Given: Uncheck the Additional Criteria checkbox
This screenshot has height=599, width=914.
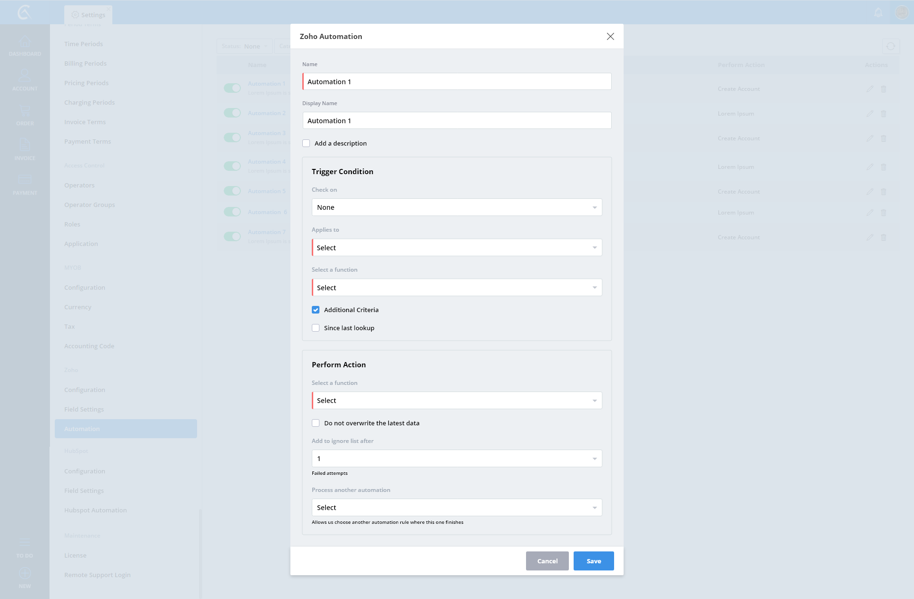Looking at the screenshot, I should [x=316, y=310].
